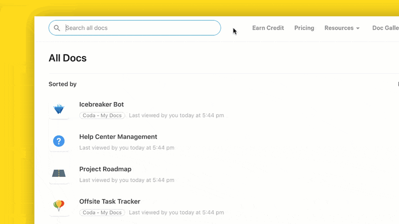The width and height of the screenshot is (399, 224).
Task: Click the magnifying glass search icon
Action: click(x=57, y=28)
